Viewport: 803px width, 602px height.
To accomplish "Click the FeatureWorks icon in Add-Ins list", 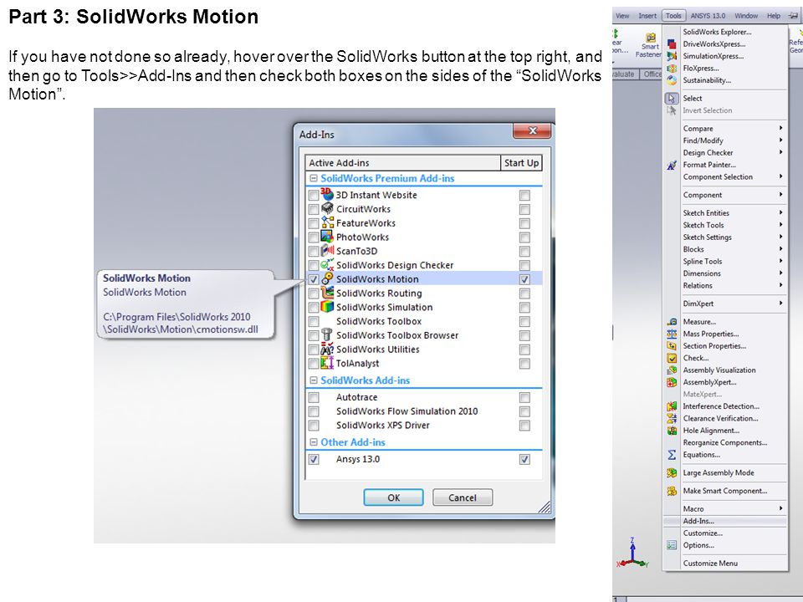I will pos(327,222).
